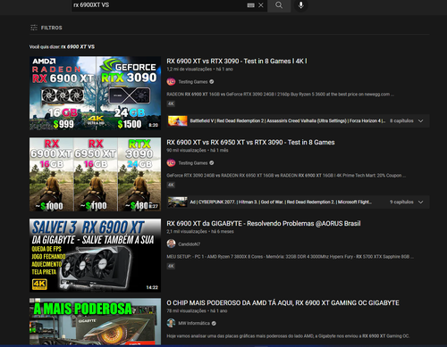
Task: Open title RX 6900 XT vs RTX 3090 - Test in 8 Games
Action: pos(237,62)
